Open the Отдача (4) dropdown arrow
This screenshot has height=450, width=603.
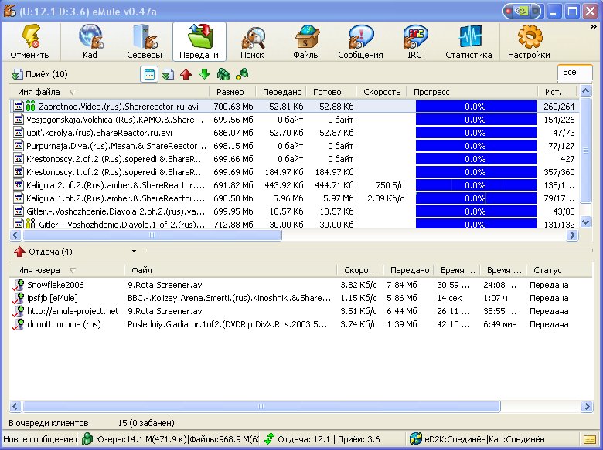134,252
